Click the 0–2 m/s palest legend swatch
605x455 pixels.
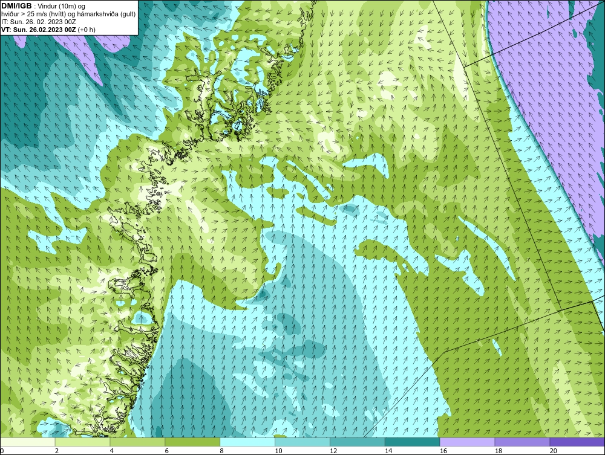tap(28, 442)
